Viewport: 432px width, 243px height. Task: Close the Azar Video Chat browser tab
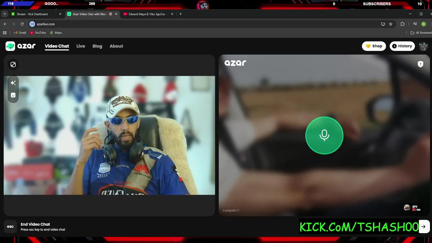pyautogui.click(x=116, y=14)
